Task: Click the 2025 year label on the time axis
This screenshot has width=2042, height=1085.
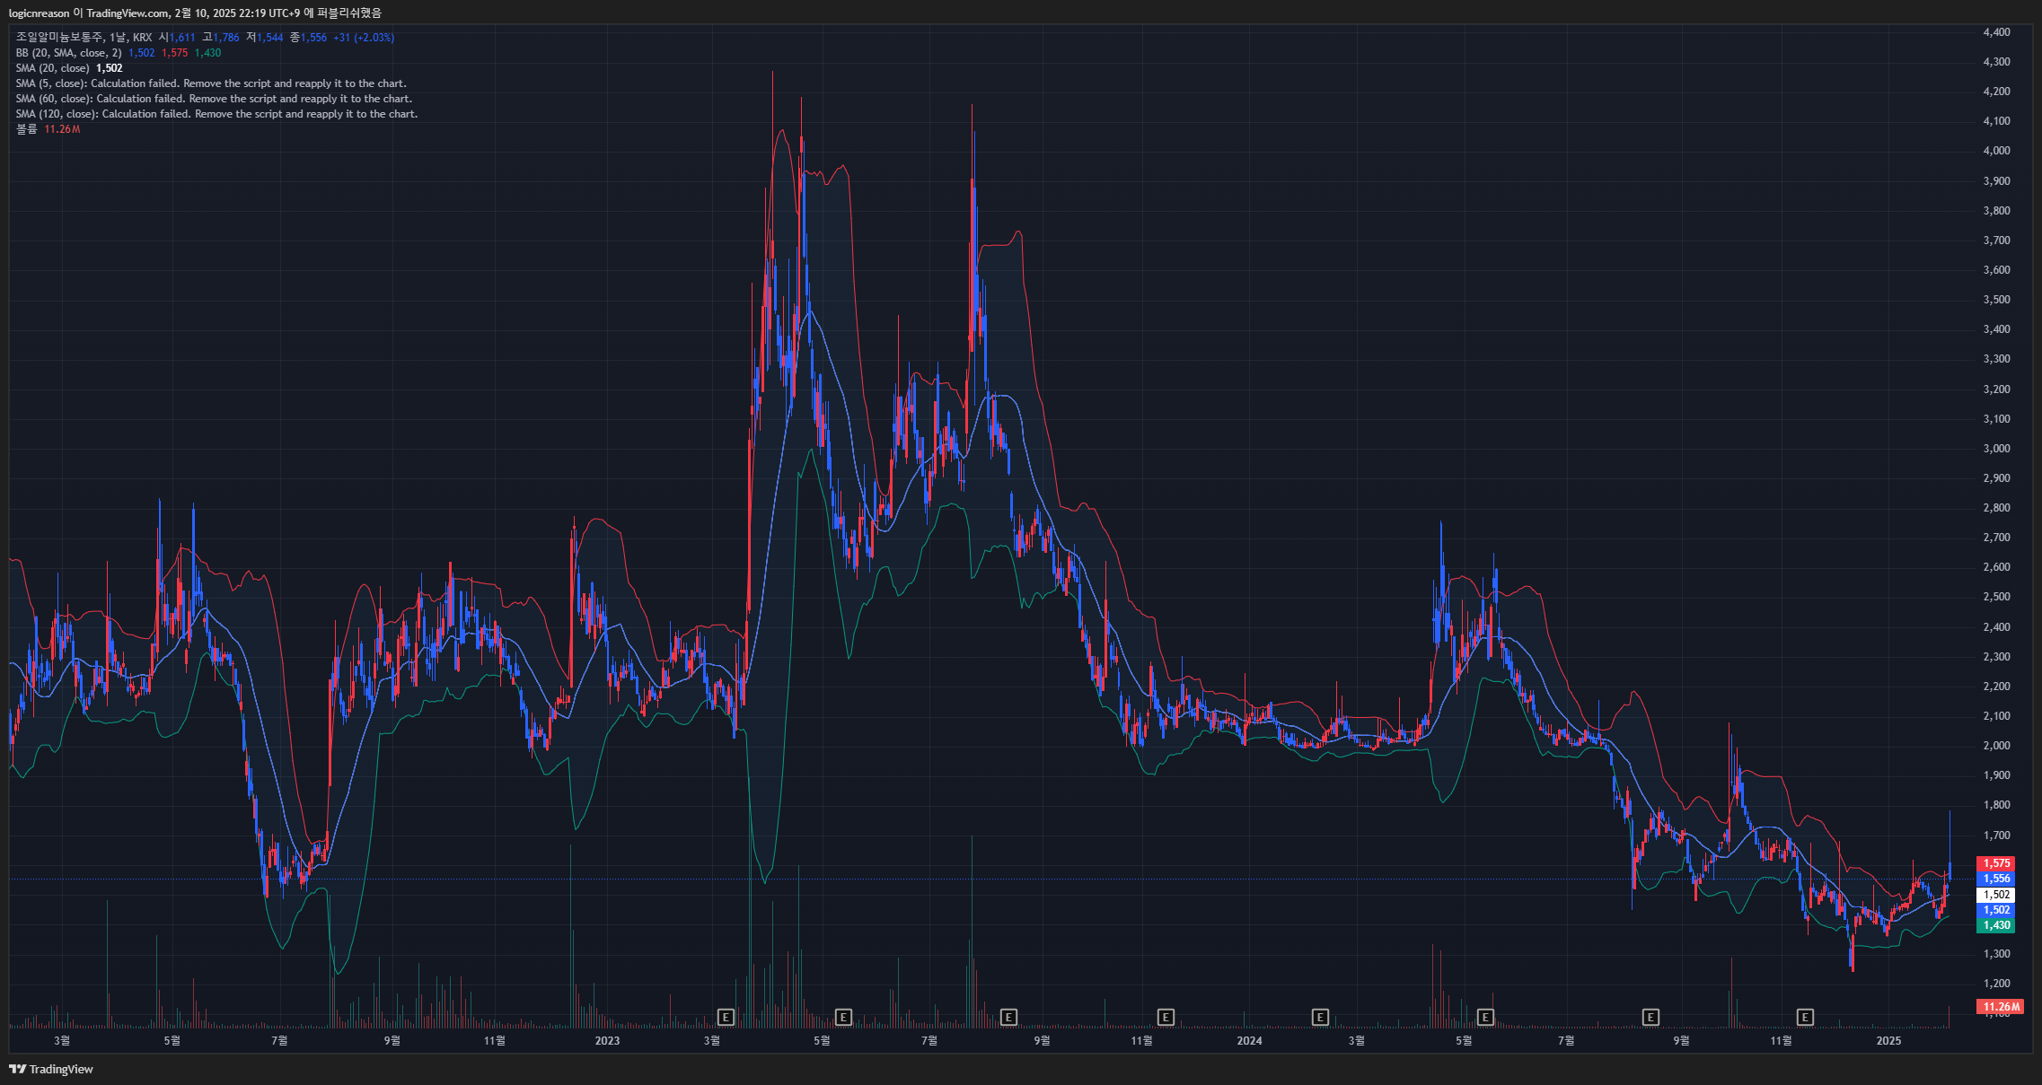Action: pos(1888,1041)
